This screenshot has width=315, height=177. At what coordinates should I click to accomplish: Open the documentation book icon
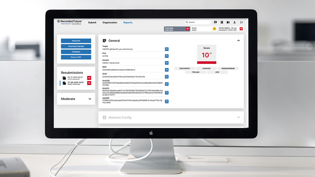(228, 22)
